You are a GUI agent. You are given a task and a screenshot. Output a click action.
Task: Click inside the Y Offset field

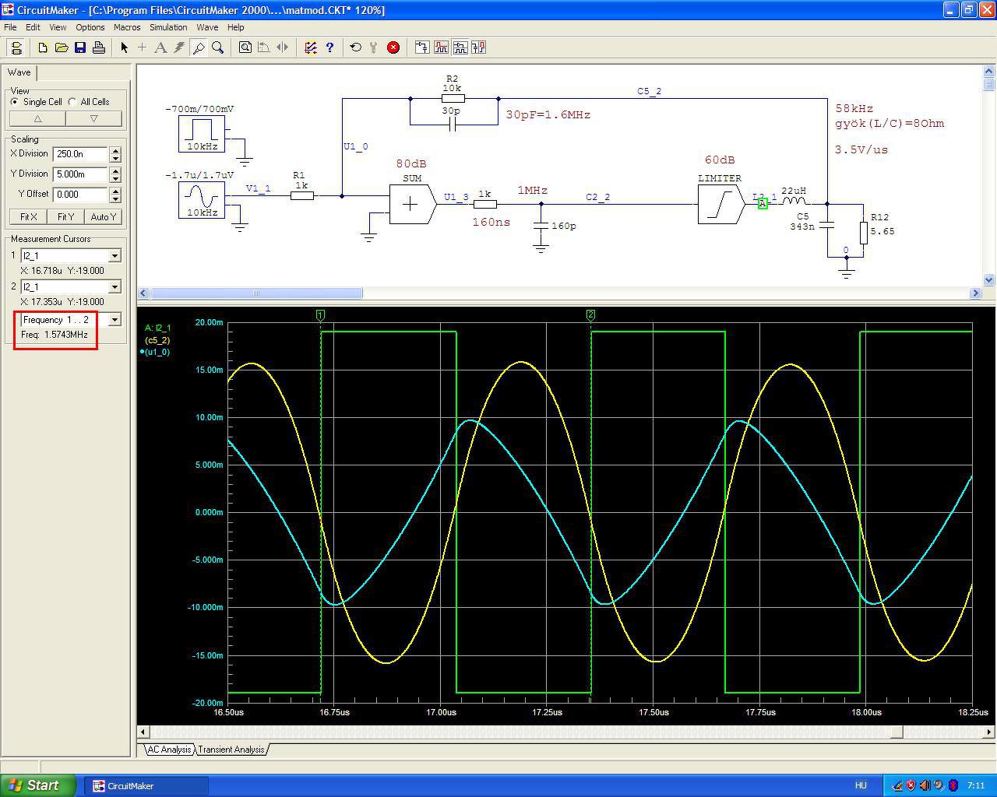(80, 195)
